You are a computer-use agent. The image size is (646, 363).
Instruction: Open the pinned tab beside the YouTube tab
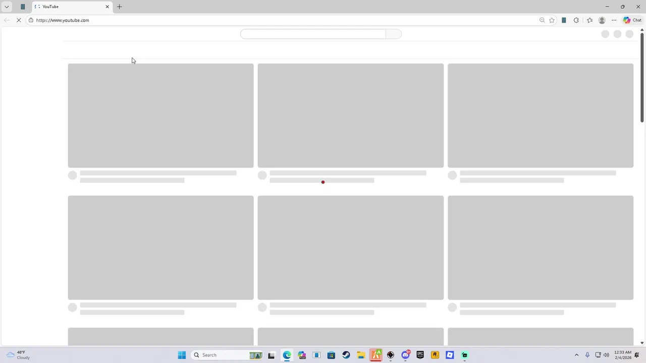(23, 7)
